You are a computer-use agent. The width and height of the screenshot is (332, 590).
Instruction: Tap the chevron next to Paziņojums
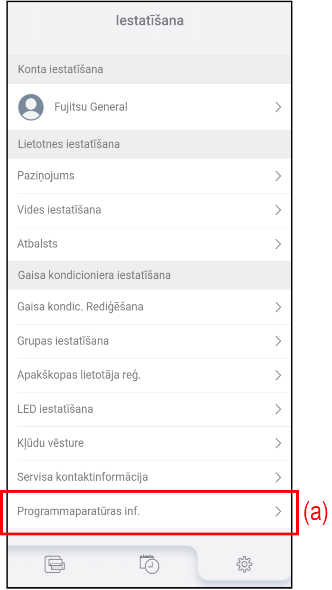tap(278, 176)
